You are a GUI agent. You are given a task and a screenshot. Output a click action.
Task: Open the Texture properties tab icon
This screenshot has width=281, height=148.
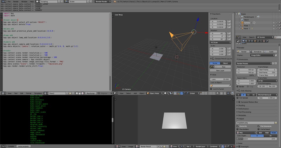264,41
